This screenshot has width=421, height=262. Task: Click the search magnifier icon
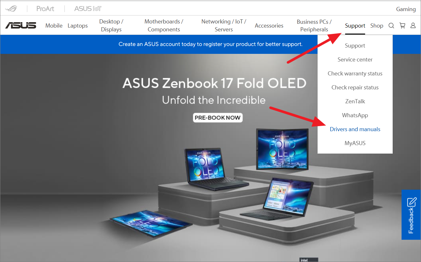pos(391,26)
